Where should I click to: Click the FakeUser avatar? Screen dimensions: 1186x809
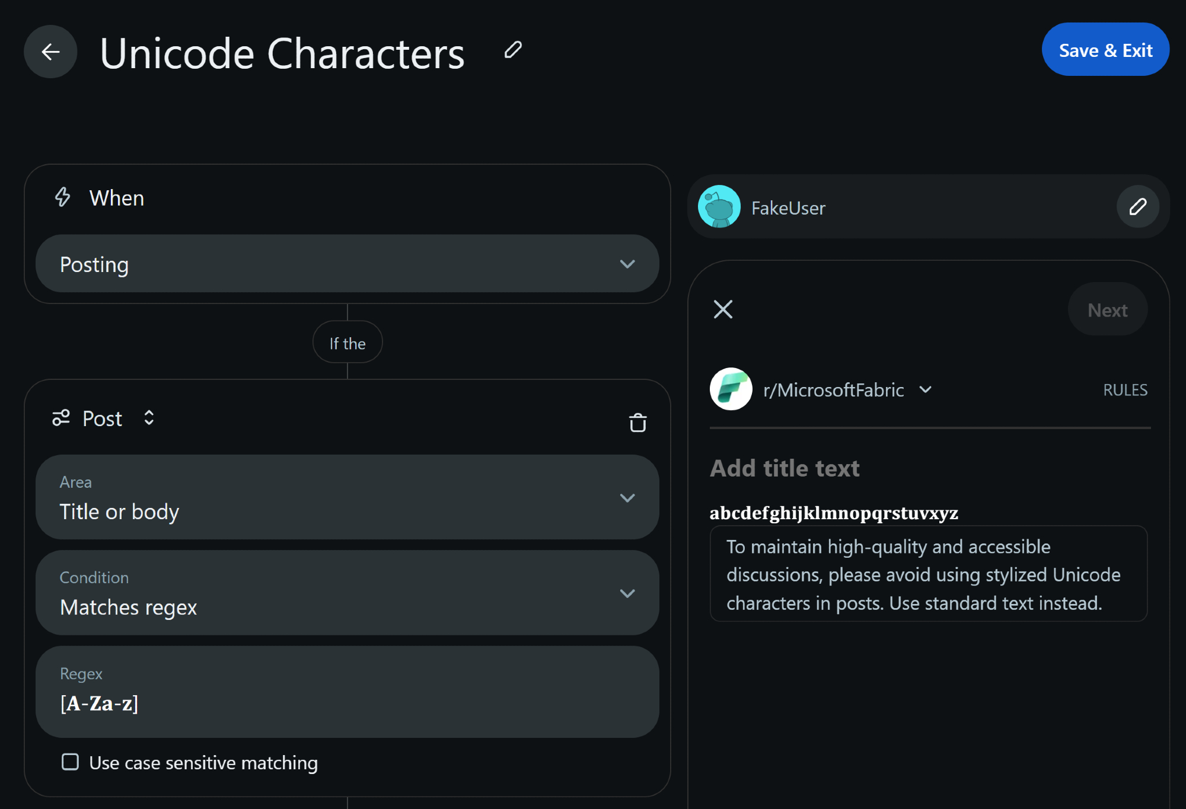(719, 207)
